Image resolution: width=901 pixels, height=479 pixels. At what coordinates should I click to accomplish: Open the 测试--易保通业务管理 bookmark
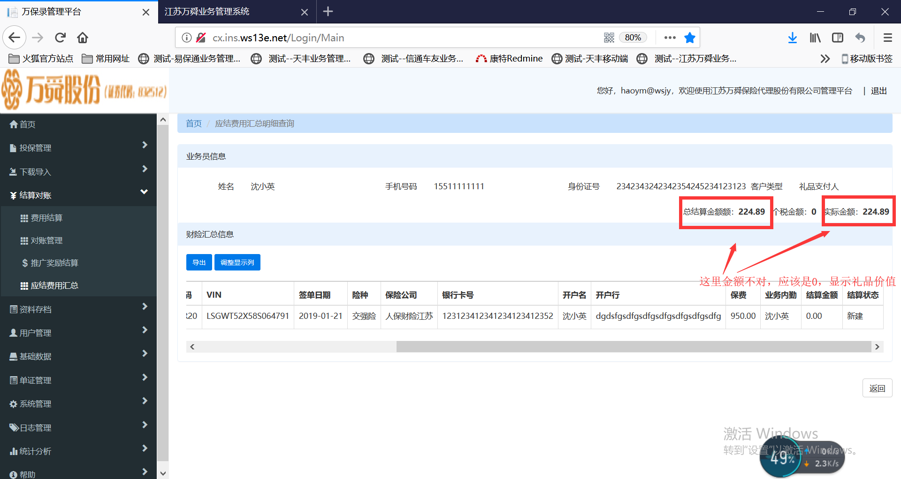190,59
